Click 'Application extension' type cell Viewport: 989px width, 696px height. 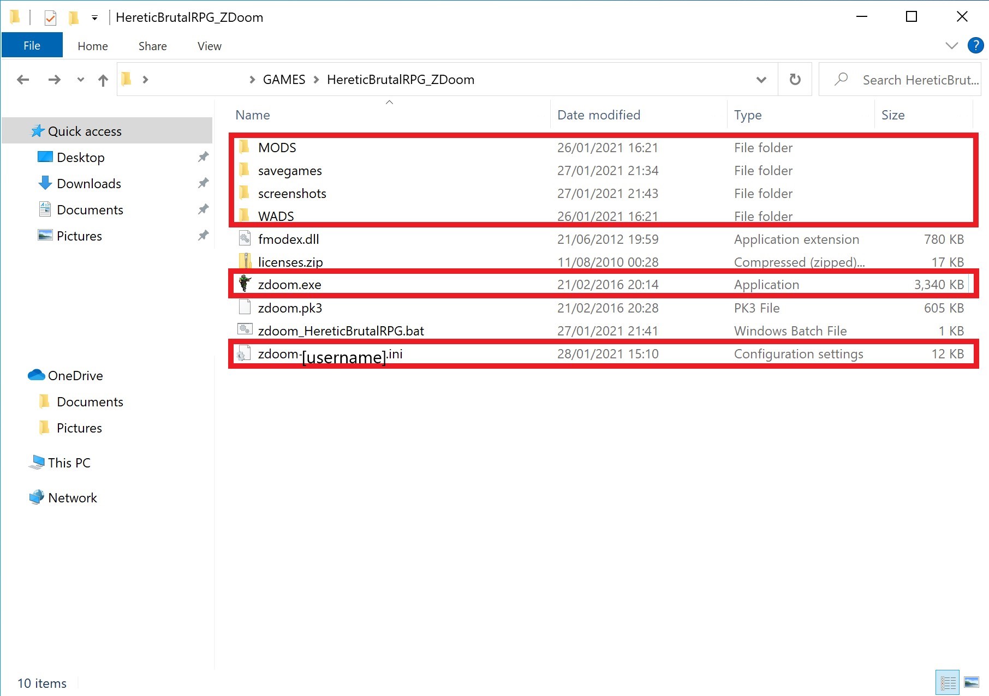(796, 239)
